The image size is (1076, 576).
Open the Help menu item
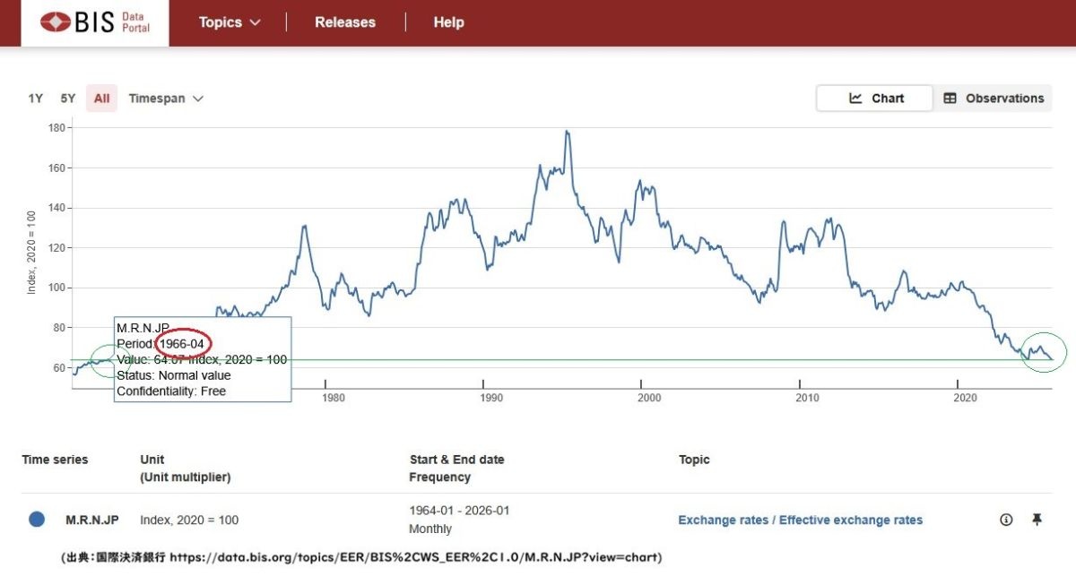(448, 22)
